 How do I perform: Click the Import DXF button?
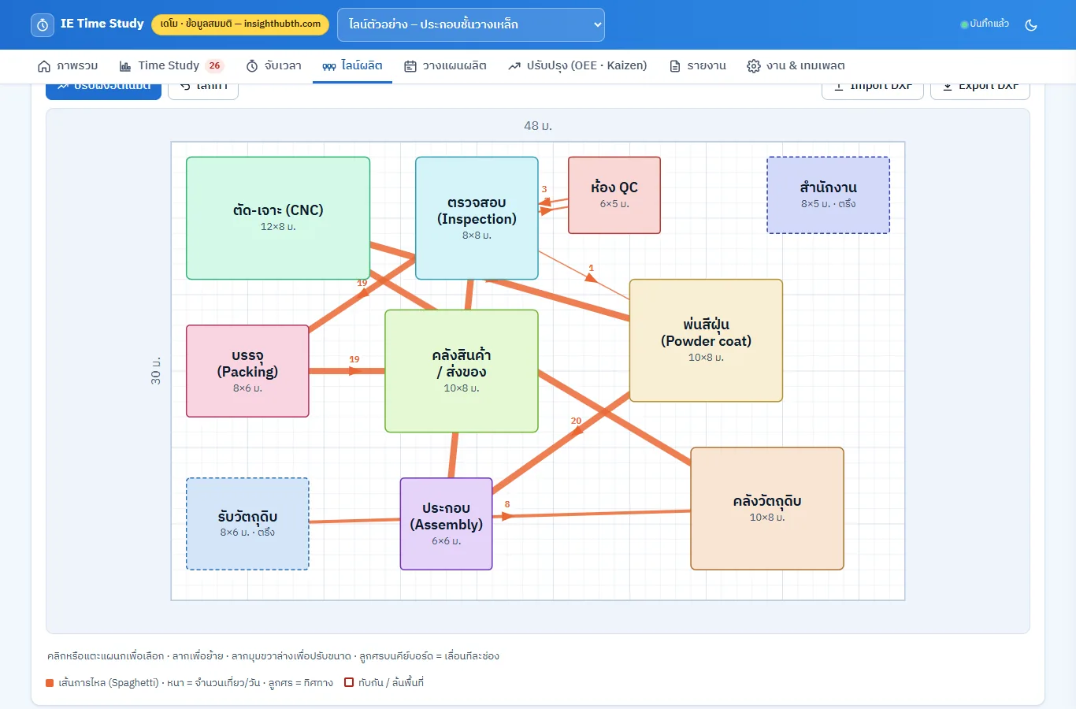(x=873, y=90)
